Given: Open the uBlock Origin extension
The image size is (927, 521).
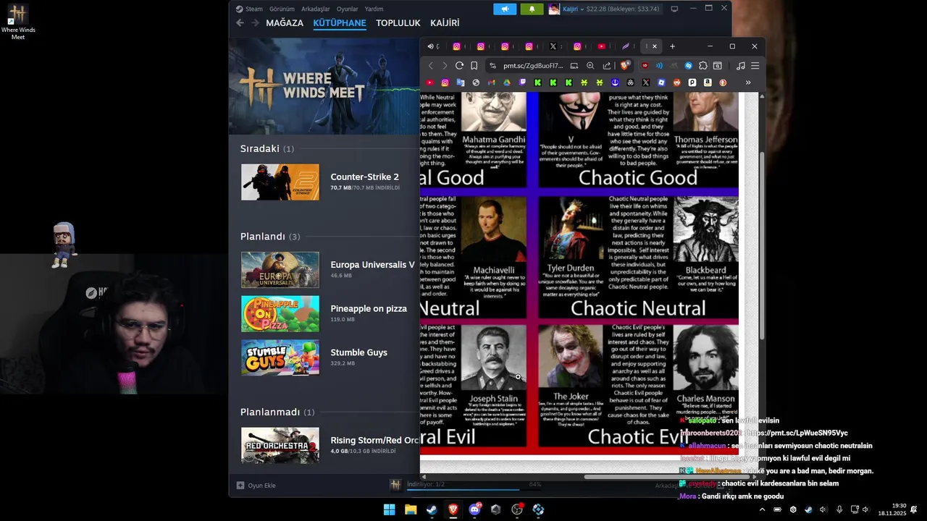Looking at the screenshot, I should 645,66.
